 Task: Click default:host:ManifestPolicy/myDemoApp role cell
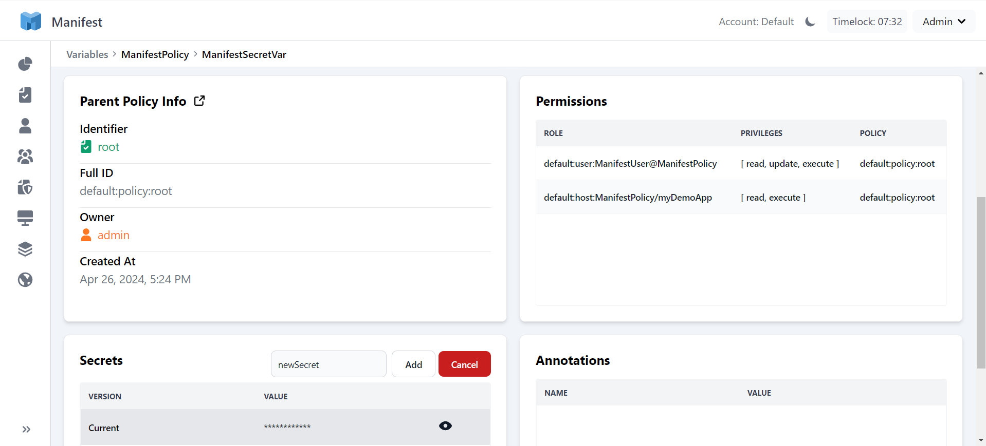click(628, 197)
